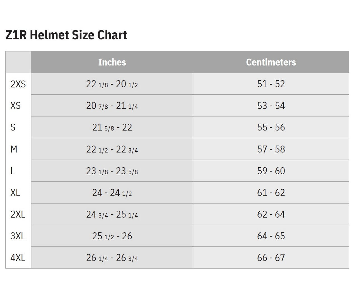Click the L size row label
The image size is (357, 286).
pos(13,171)
